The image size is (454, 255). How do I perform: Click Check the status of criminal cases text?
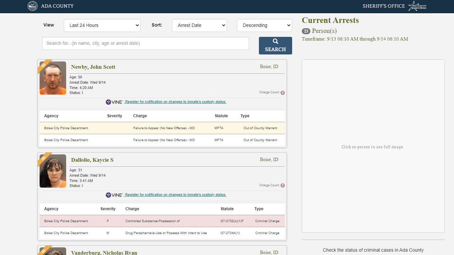pos(373,250)
